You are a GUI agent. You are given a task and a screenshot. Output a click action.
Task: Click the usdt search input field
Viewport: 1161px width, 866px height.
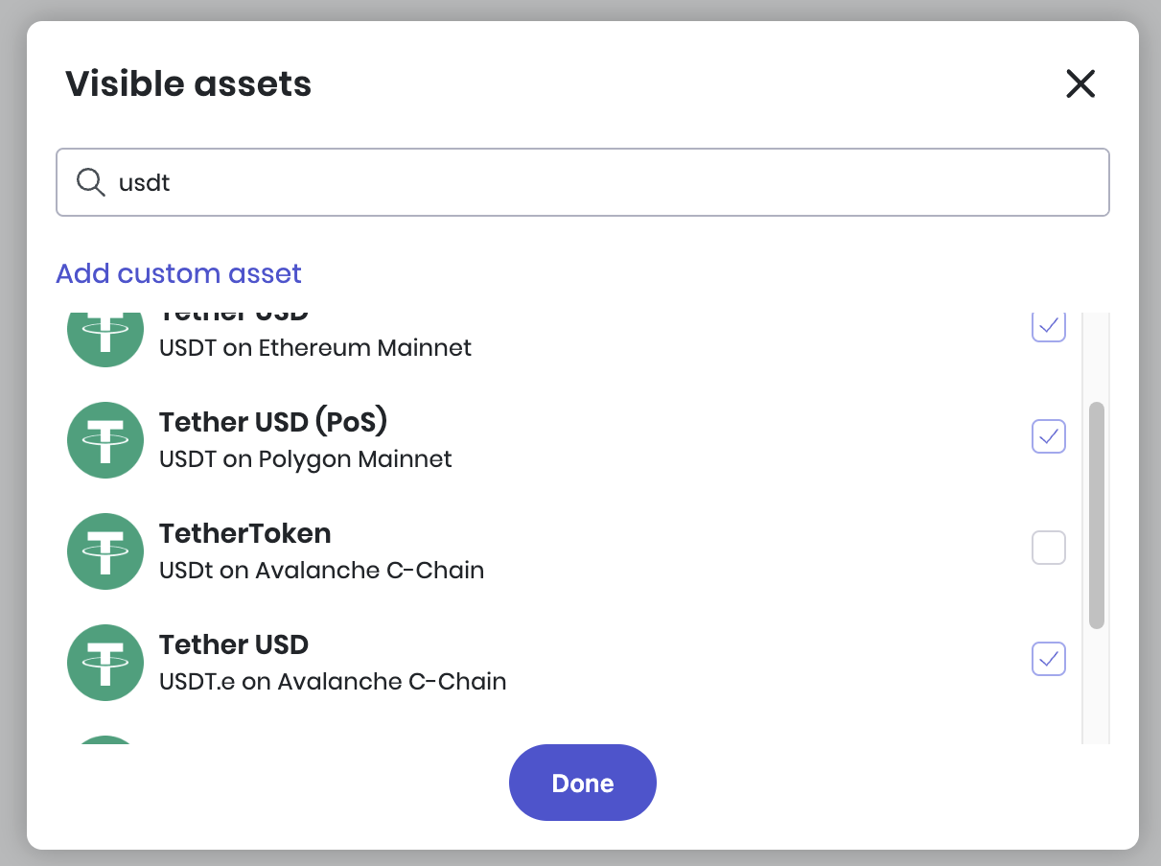point(582,182)
